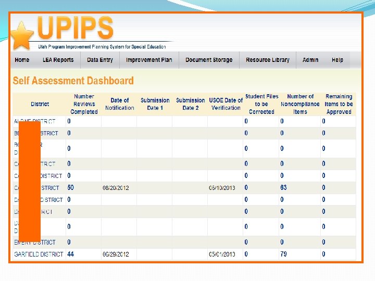Go to the Document Storage menu
375x281 pixels.
209,60
